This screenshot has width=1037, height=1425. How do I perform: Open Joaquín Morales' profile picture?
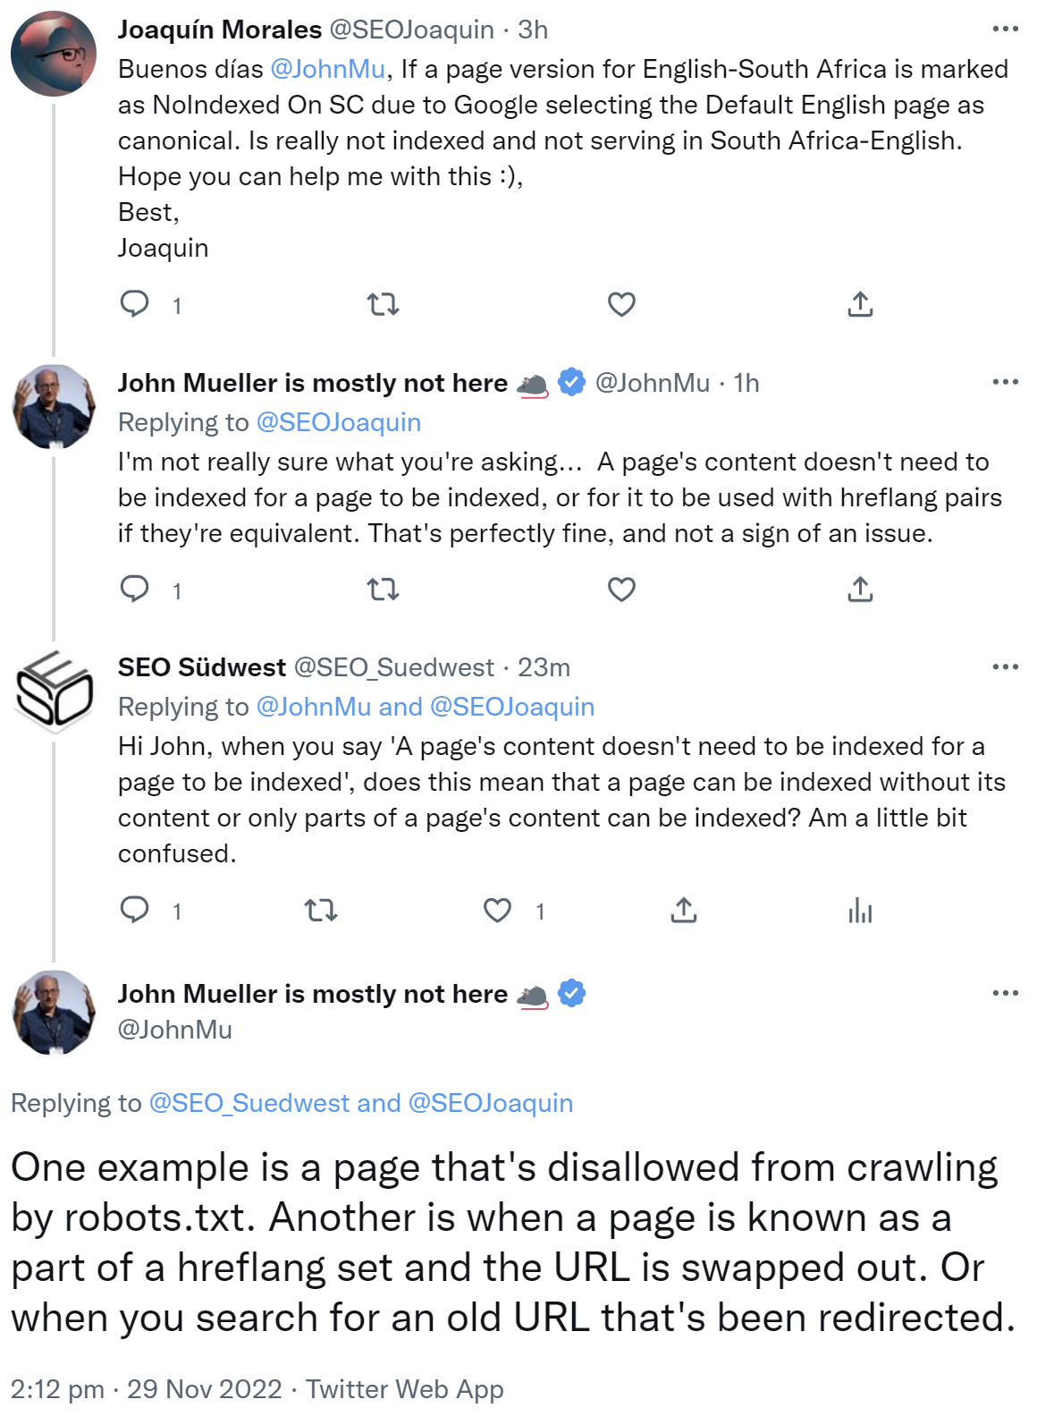(x=54, y=54)
